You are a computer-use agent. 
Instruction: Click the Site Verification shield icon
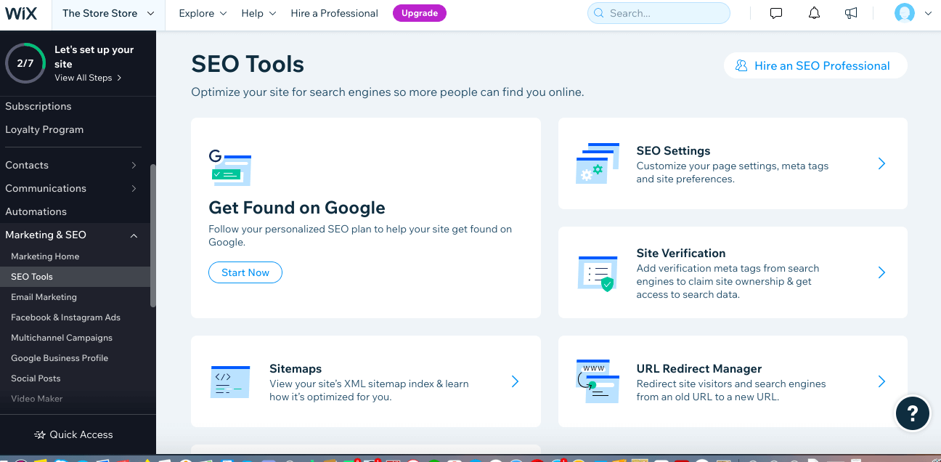(598, 273)
